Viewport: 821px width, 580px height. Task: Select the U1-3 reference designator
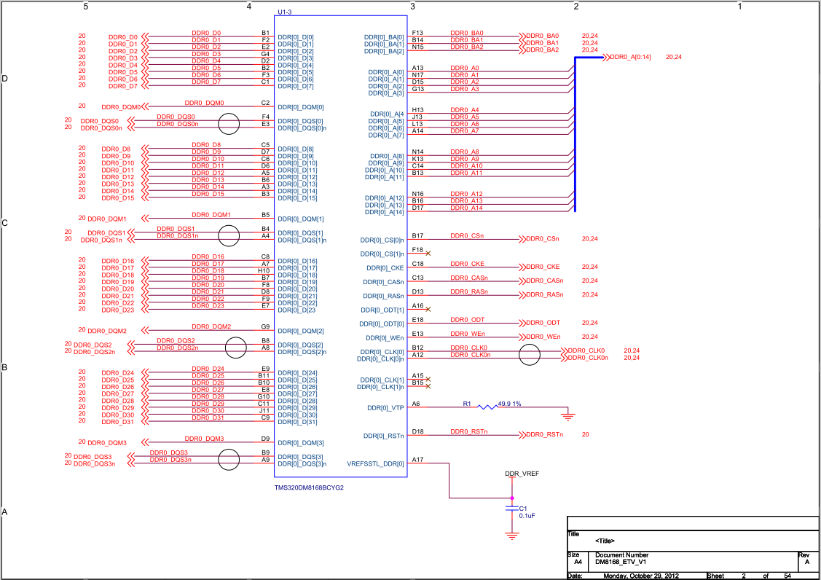tap(284, 12)
